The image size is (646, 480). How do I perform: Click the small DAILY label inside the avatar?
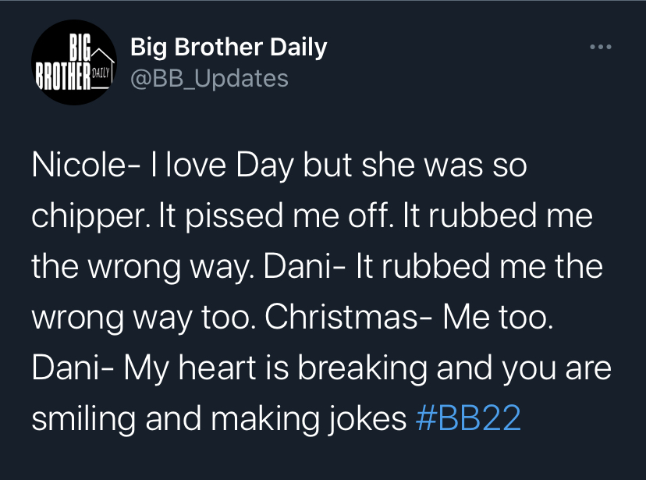101,73
